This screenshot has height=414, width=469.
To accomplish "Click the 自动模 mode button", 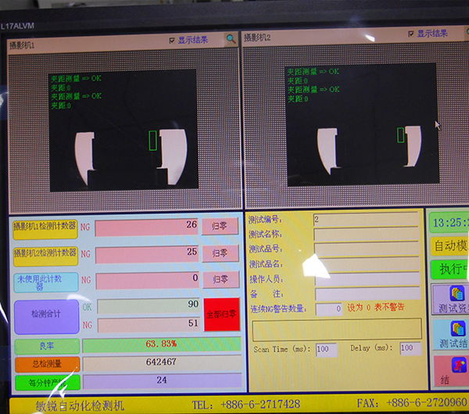I will 449,245.
